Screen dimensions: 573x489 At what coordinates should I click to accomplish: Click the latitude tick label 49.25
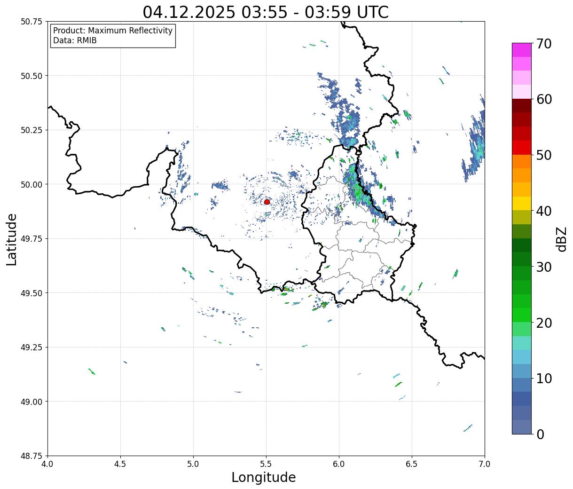[31, 347]
